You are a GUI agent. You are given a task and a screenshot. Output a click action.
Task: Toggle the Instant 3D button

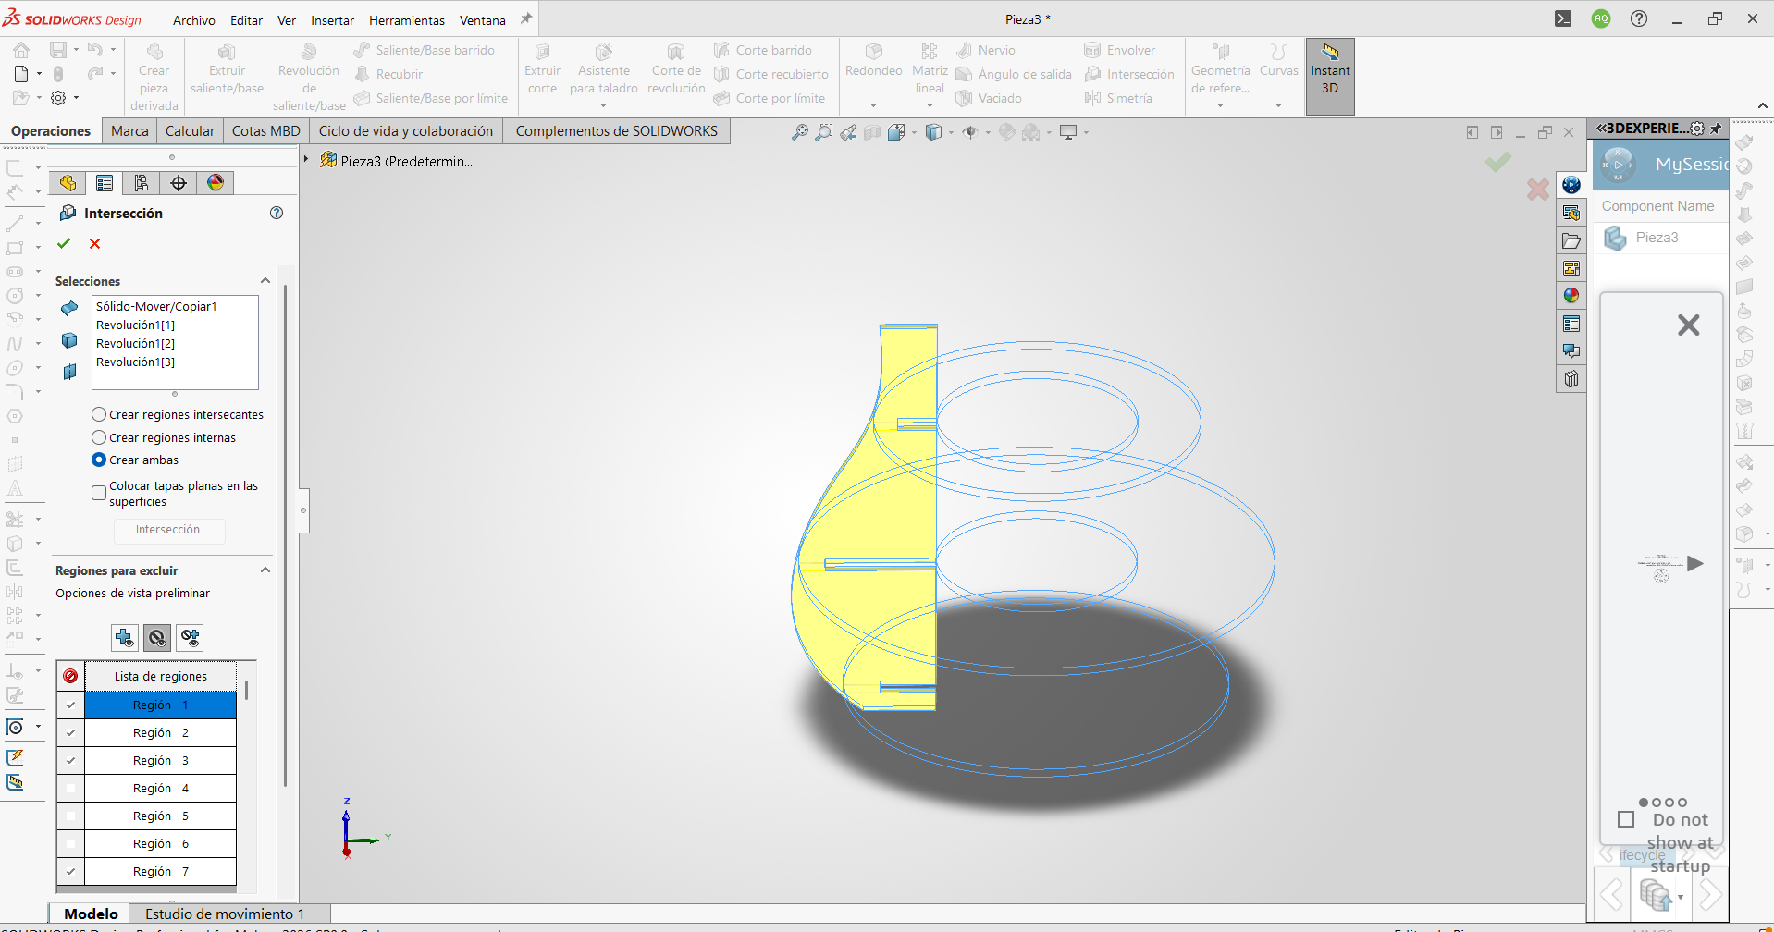tap(1330, 77)
